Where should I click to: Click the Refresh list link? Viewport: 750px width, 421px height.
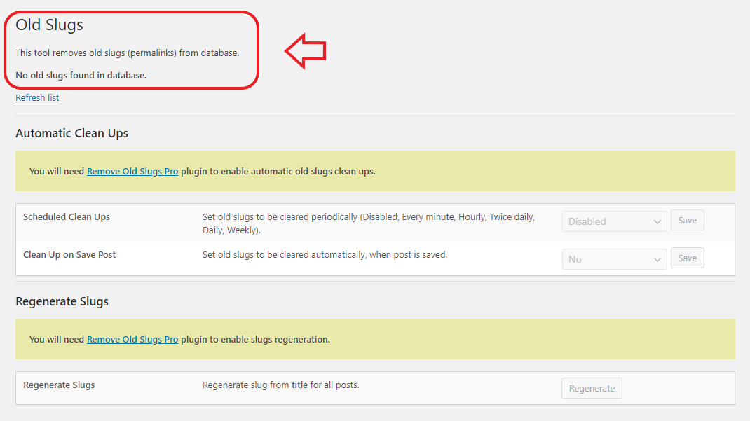click(37, 98)
